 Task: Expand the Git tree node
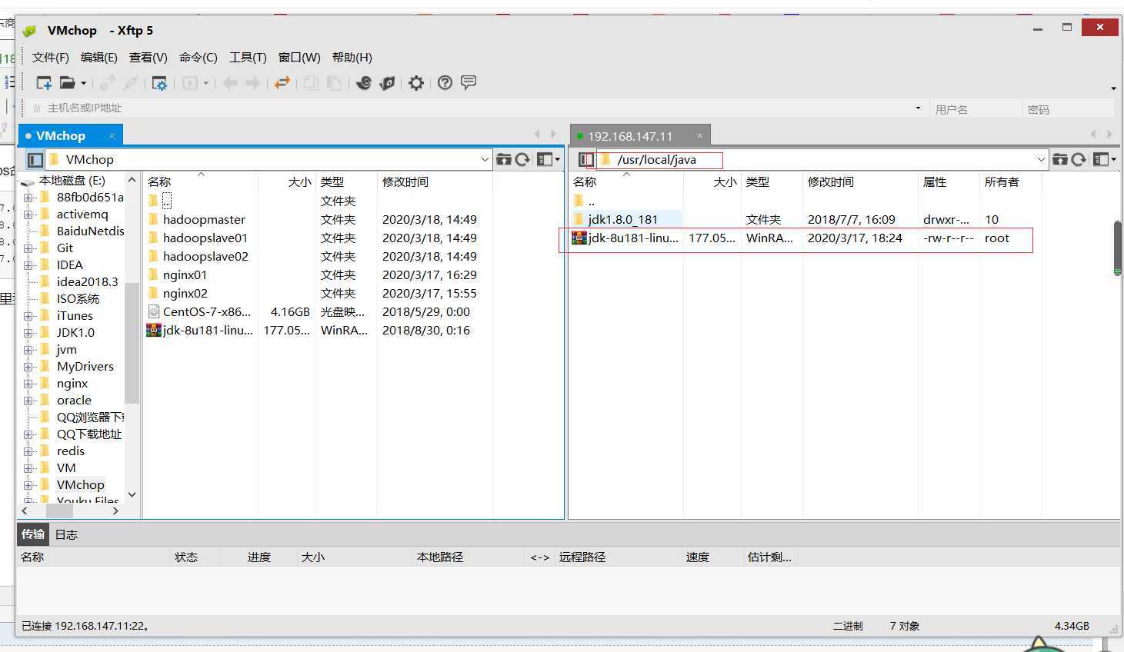coord(28,248)
